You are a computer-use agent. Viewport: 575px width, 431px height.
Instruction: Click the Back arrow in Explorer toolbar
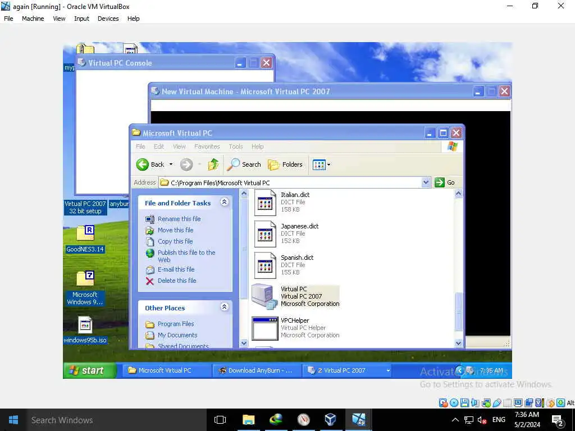point(150,164)
